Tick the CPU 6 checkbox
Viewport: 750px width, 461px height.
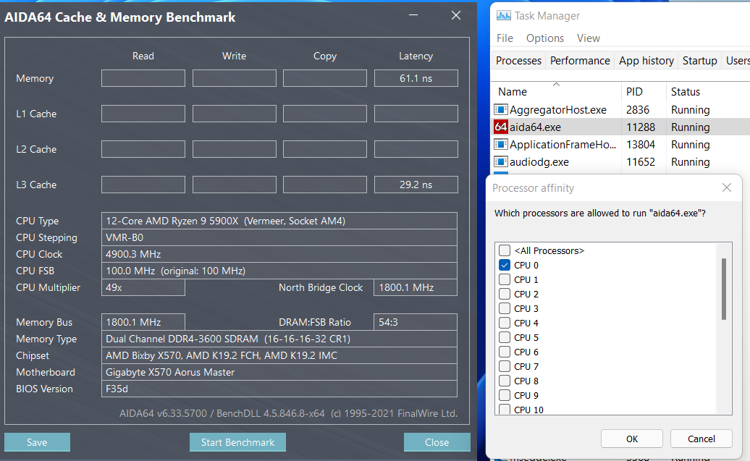point(504,352)
